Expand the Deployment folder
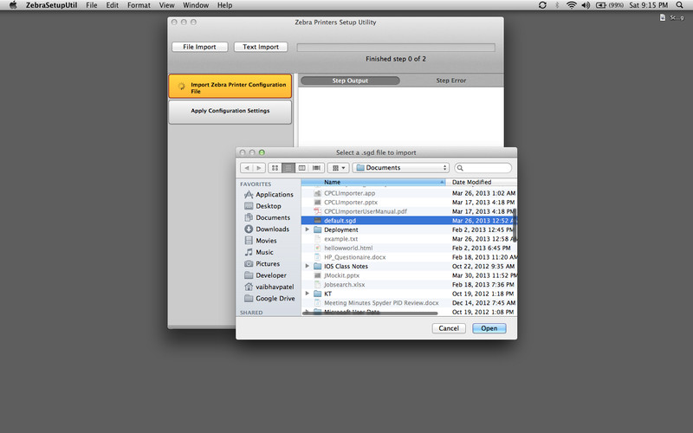The image size is (693, 433). coord(308,229)
